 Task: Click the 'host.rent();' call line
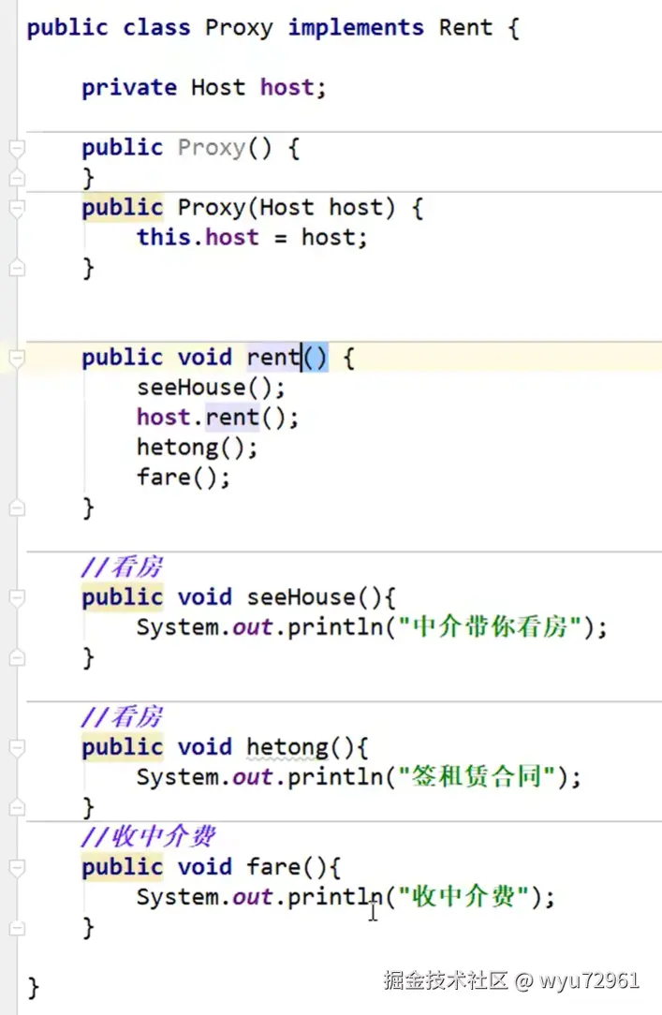click(x=217, y=418)
